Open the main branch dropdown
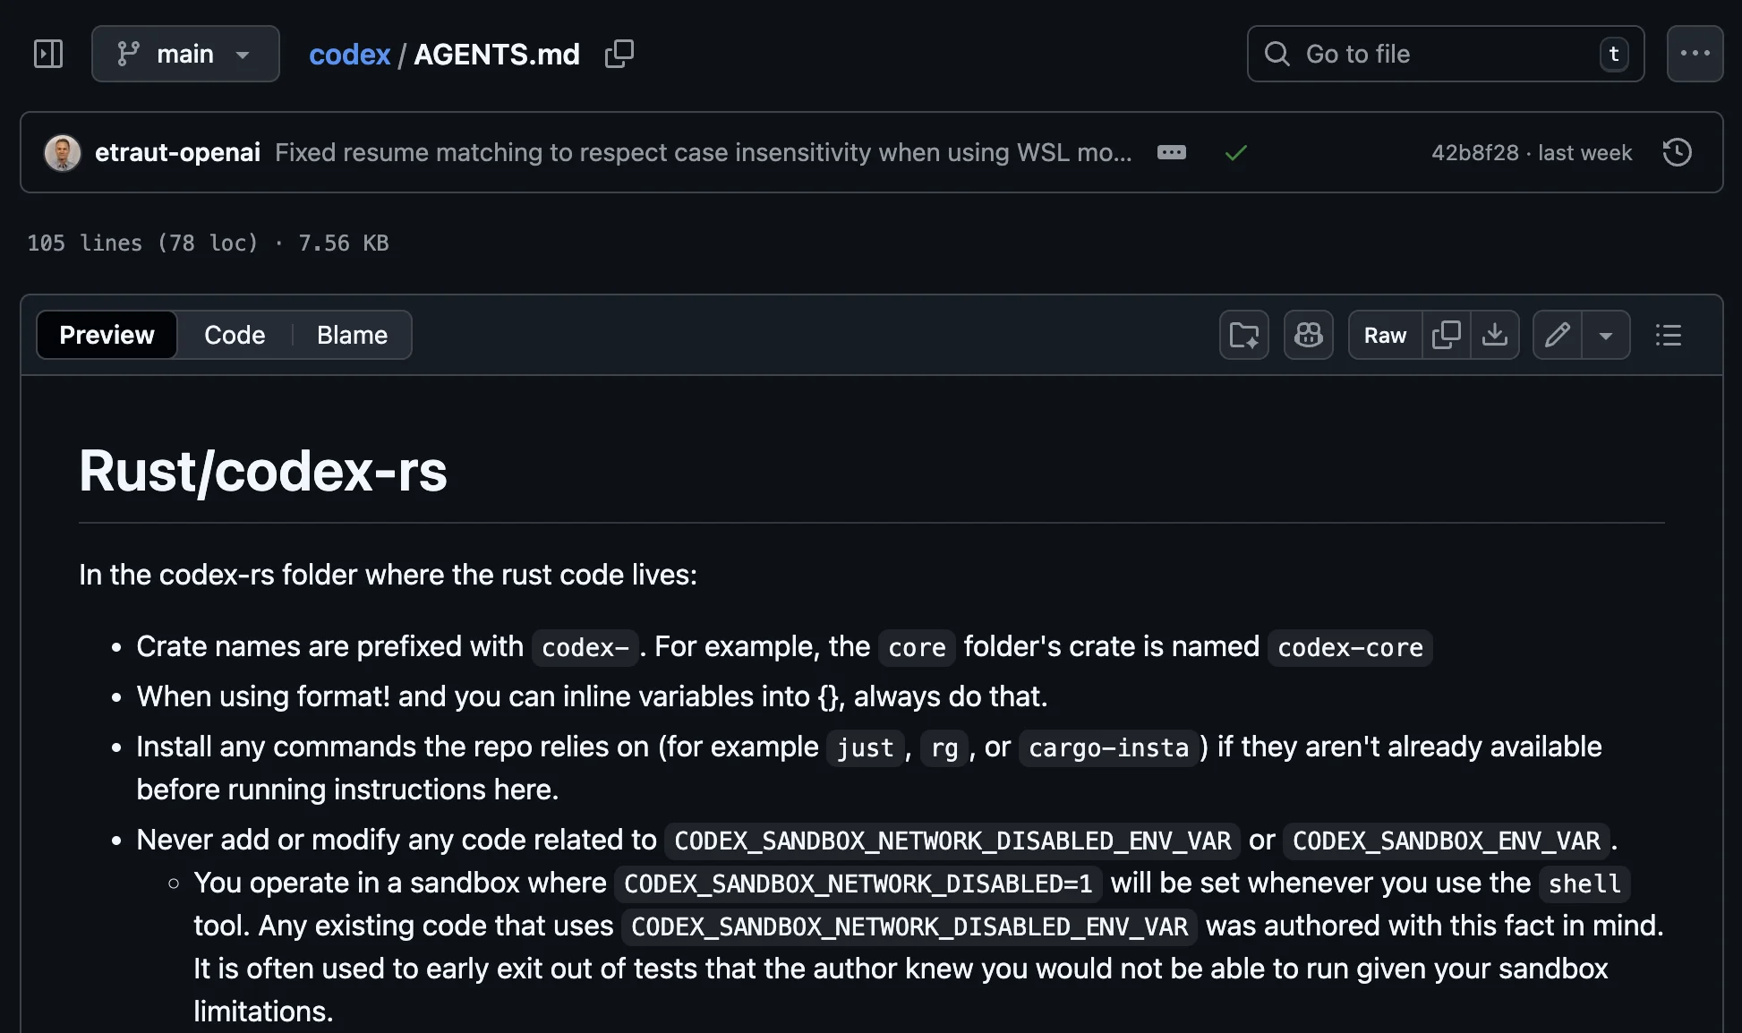 [185, 54]
